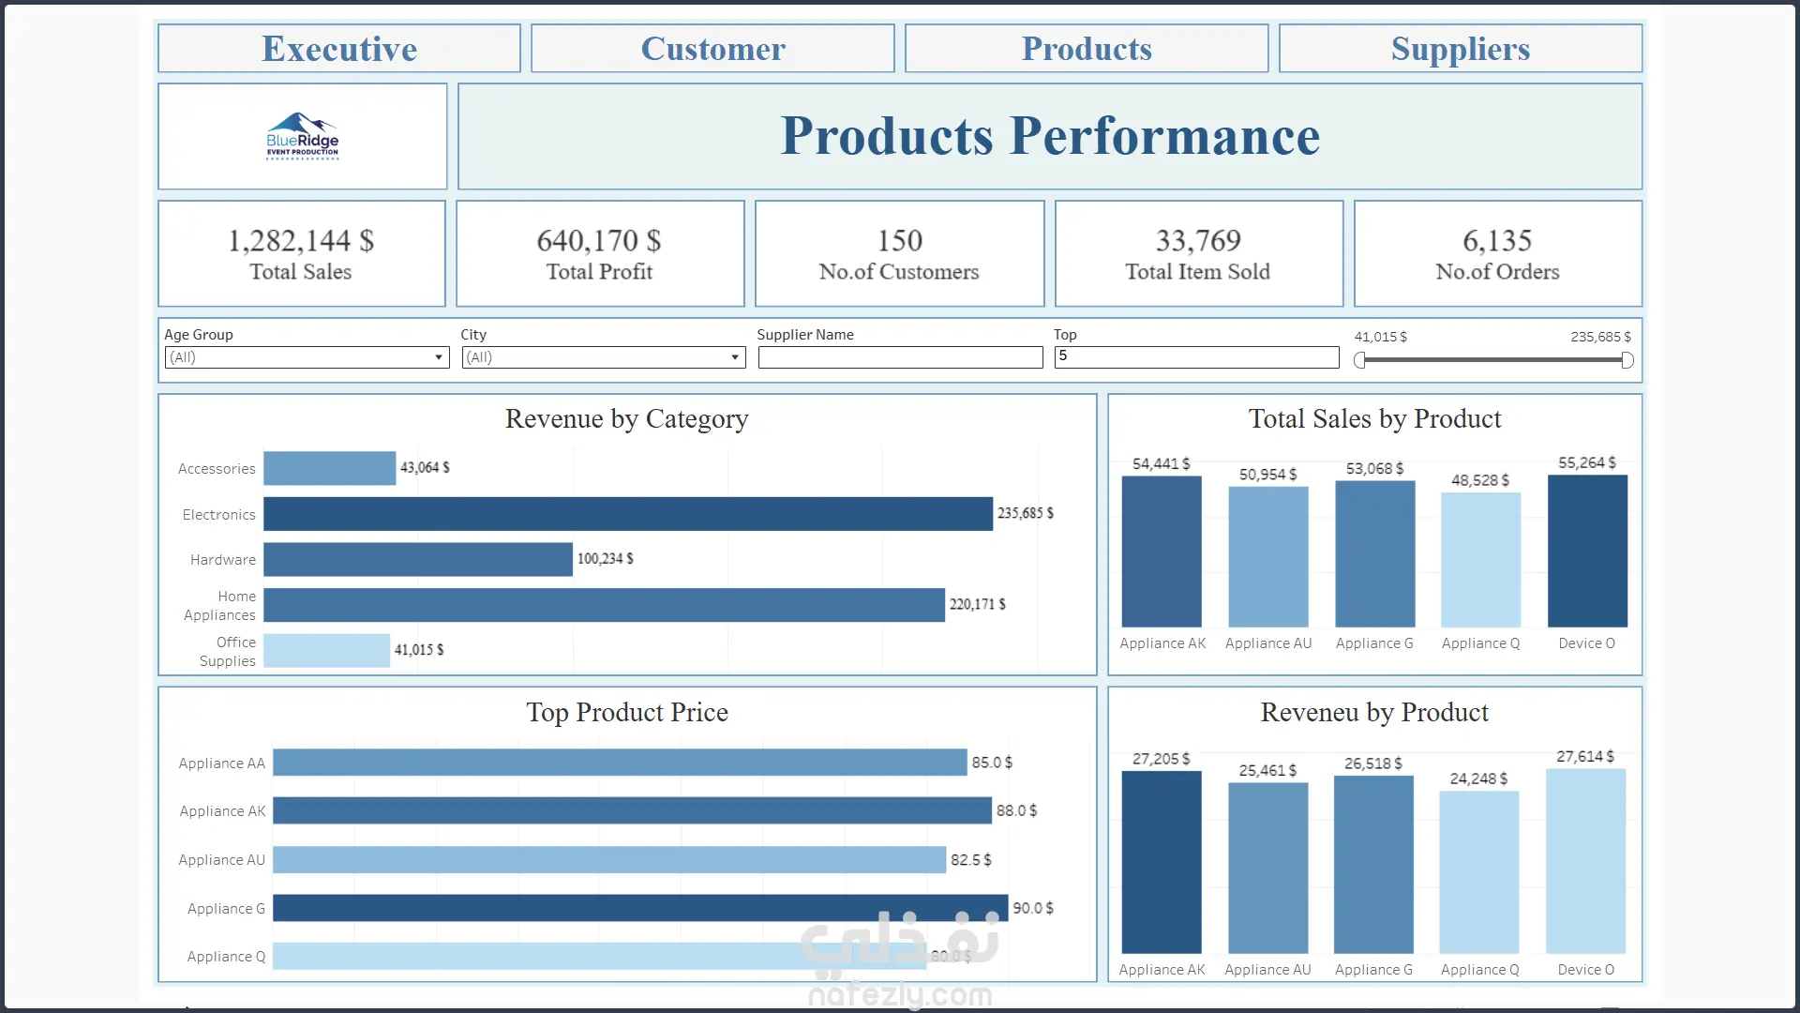Click the left handle of range slider
This screenshot has height=1013, width=1800.
click(1360, 360)
